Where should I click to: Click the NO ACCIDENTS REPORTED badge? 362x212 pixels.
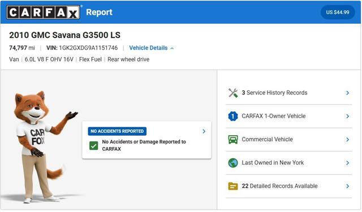[x=117, y=131]
